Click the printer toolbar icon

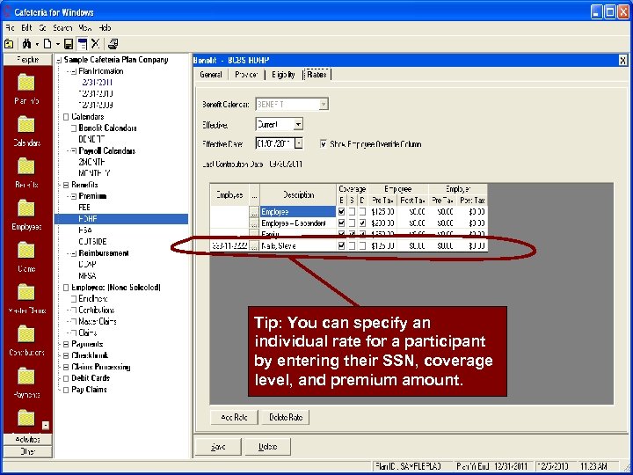pos(113,44)
